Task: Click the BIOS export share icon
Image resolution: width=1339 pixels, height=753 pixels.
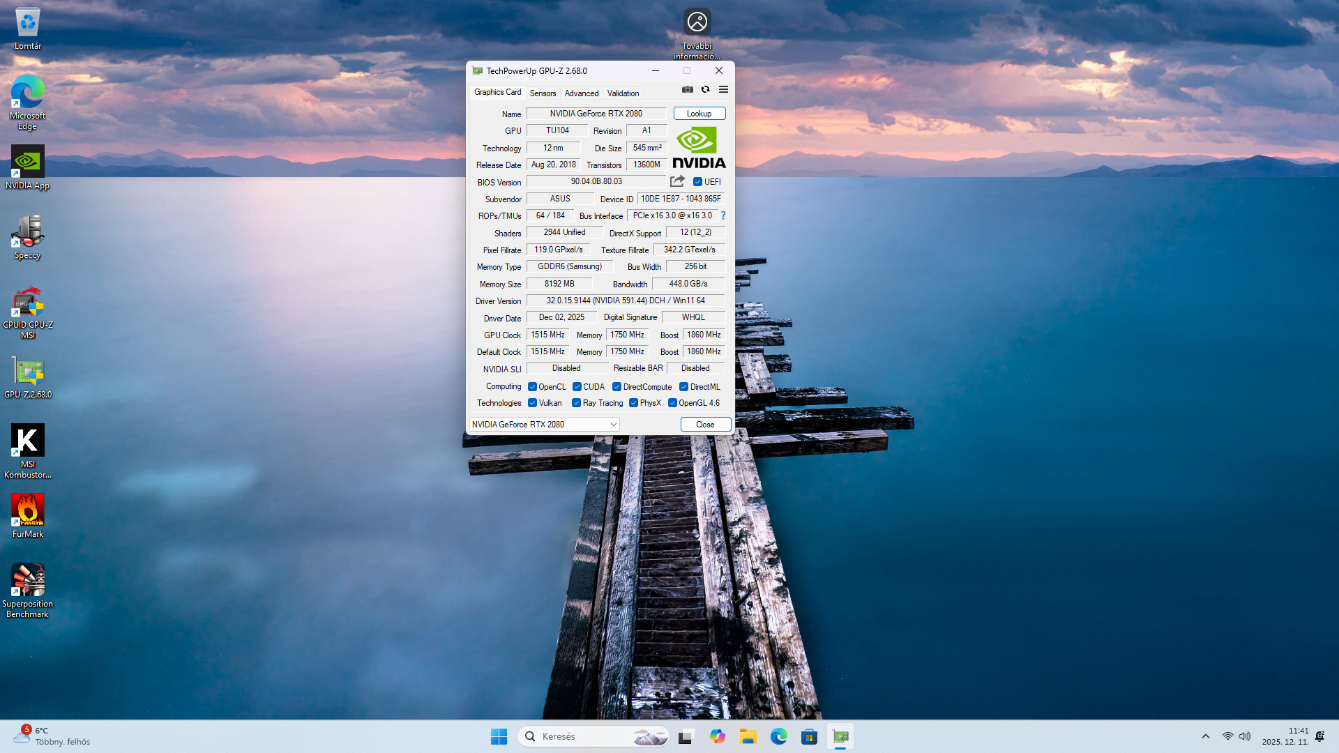Action: [677, 181]
